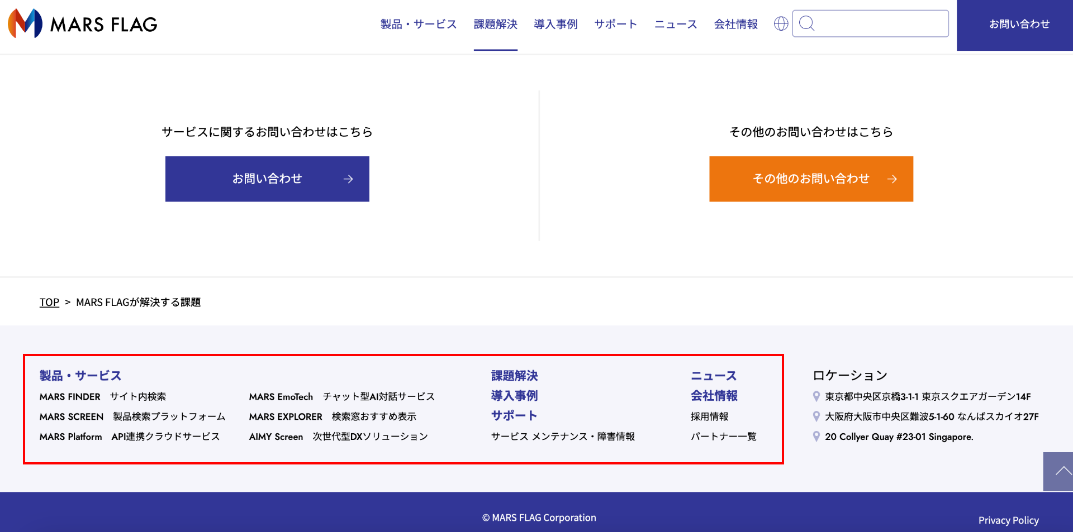Open 会社情報 in the top navigation
The height and width of the screenshot is (532, 1073).
coord(736,24)
